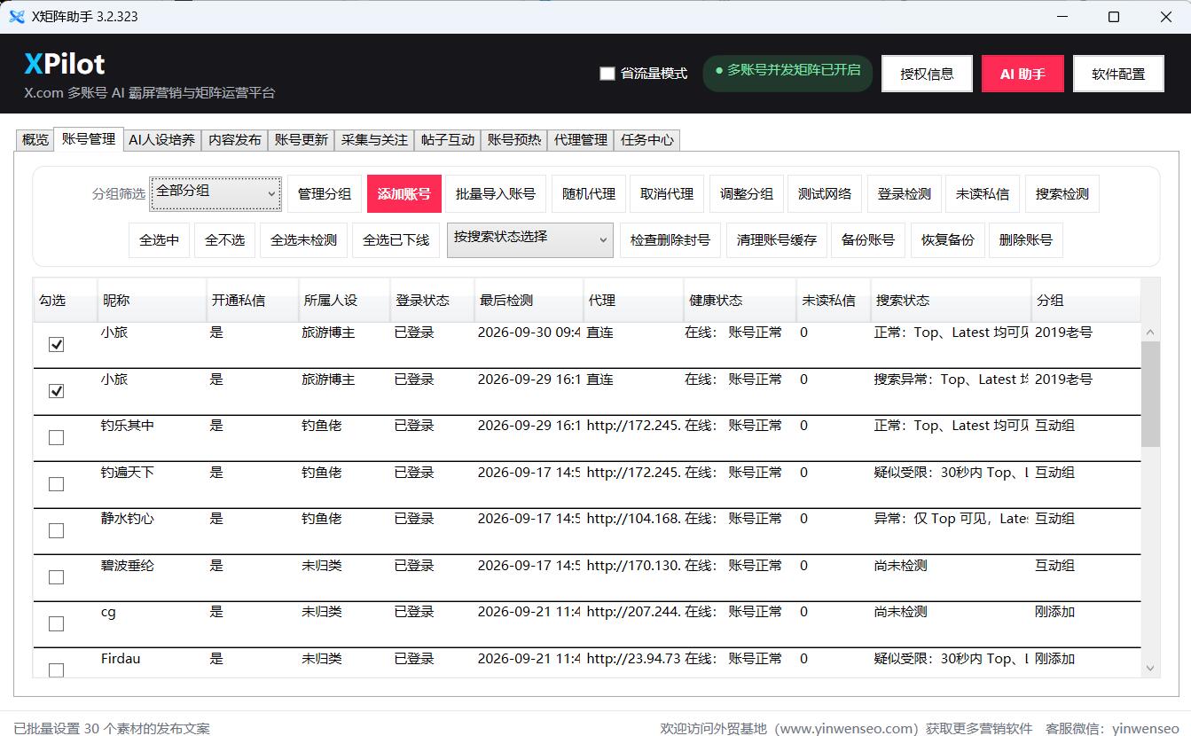
Task: Start the 登录检测 check
Action: pos(905,194)
